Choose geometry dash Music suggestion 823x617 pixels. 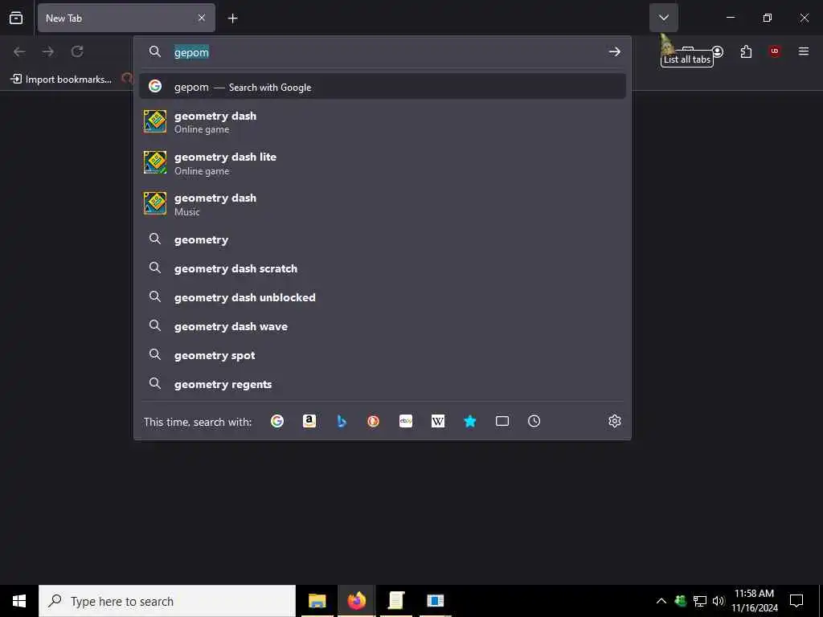point(382,204)
